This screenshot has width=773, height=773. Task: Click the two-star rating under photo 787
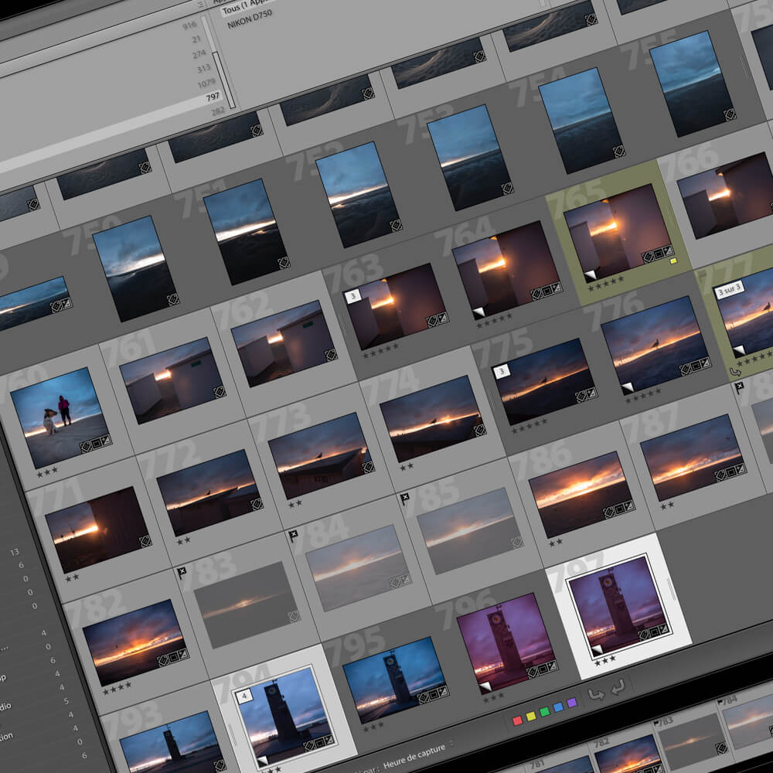tap(667, 506)
